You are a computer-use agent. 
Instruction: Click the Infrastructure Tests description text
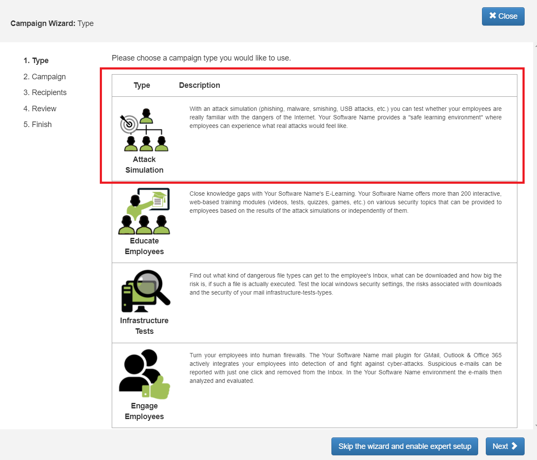click(345, 284)
